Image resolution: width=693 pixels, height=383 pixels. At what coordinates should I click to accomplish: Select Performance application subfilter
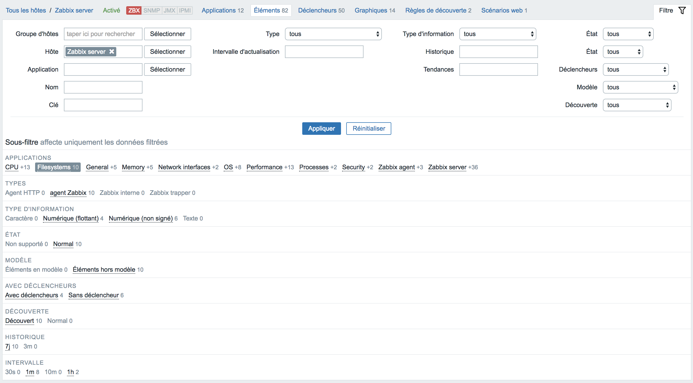pos(265,167)
